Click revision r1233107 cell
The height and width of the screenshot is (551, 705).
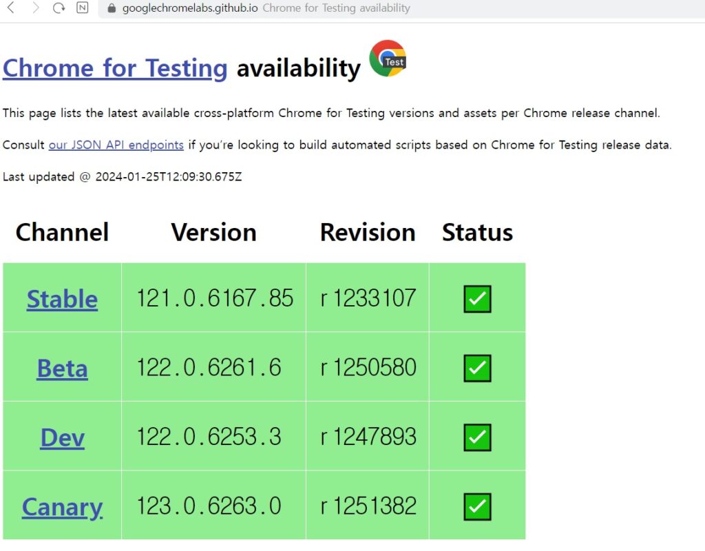368,298
